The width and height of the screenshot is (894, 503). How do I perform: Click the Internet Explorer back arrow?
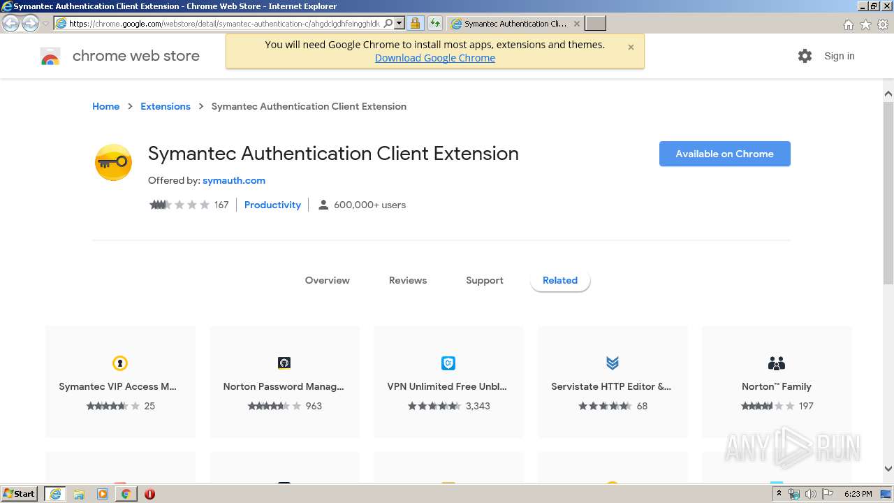coord(11,23)
